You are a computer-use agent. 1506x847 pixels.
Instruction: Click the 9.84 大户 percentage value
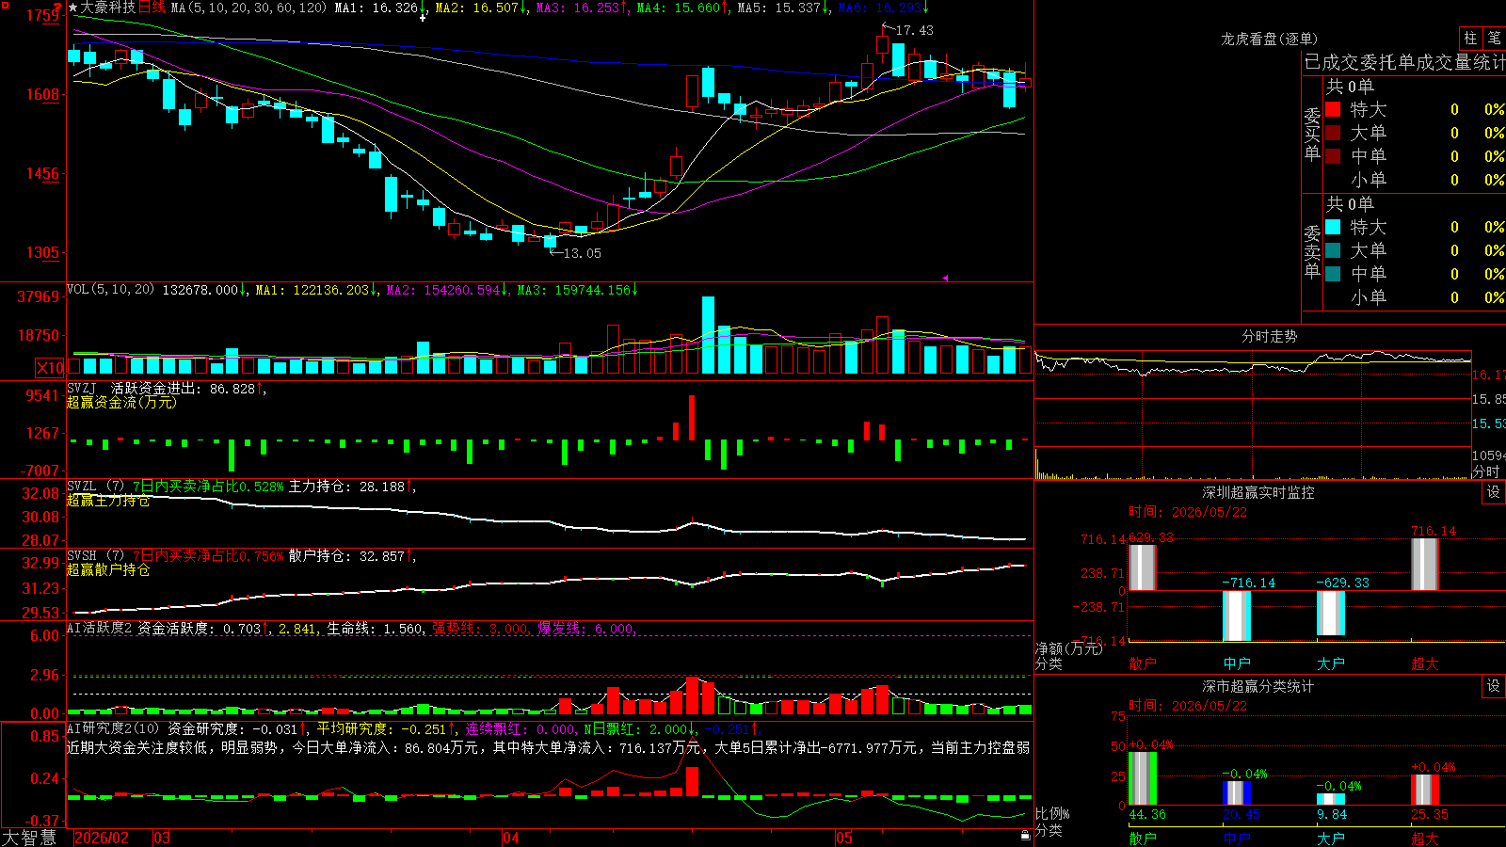(1332, 814)
